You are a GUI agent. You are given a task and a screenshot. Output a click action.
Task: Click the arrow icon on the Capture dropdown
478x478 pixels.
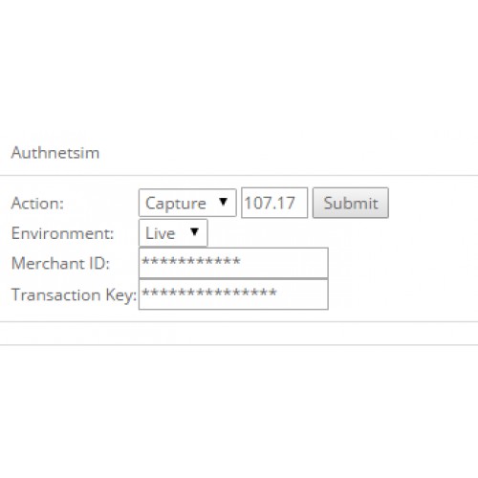tap(224, 202)
